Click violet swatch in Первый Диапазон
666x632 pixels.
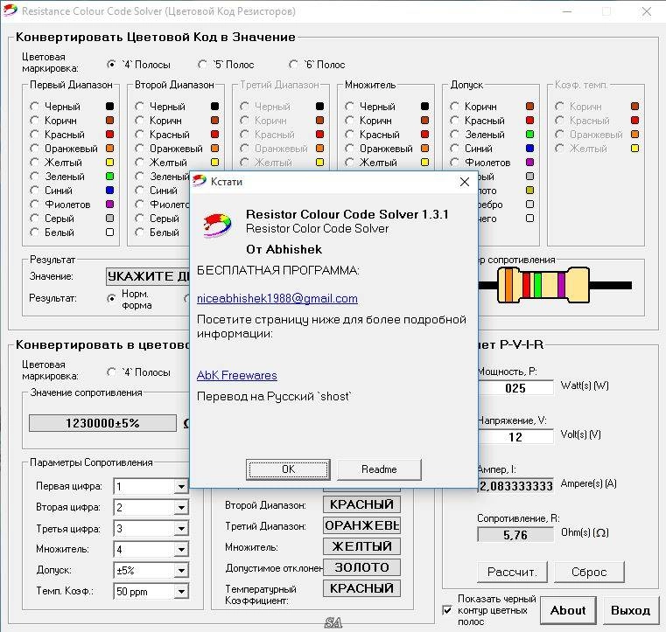109,204
